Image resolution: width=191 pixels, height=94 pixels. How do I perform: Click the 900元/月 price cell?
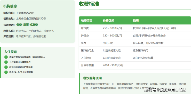[108, 43]
